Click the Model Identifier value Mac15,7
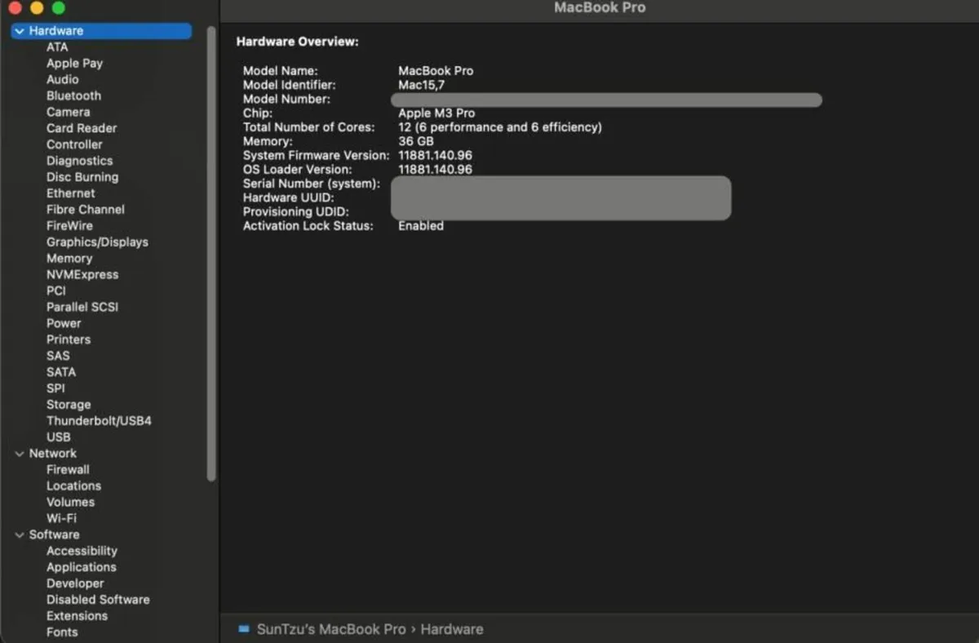 click(x=421, y=85)
